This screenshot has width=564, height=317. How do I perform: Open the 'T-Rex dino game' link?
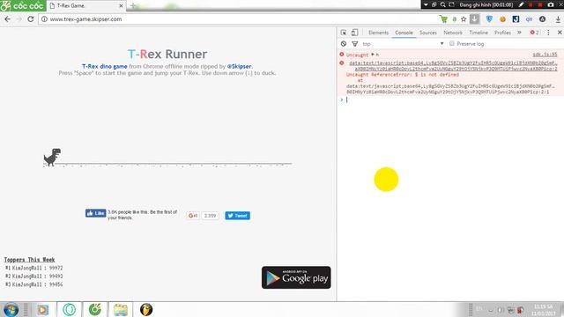tap(104, 67)
